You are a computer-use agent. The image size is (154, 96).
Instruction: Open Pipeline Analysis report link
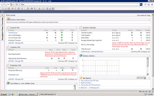click(x=86, y=83)
